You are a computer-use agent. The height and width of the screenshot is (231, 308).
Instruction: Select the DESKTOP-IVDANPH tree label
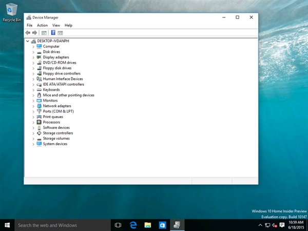coord(53,41)
